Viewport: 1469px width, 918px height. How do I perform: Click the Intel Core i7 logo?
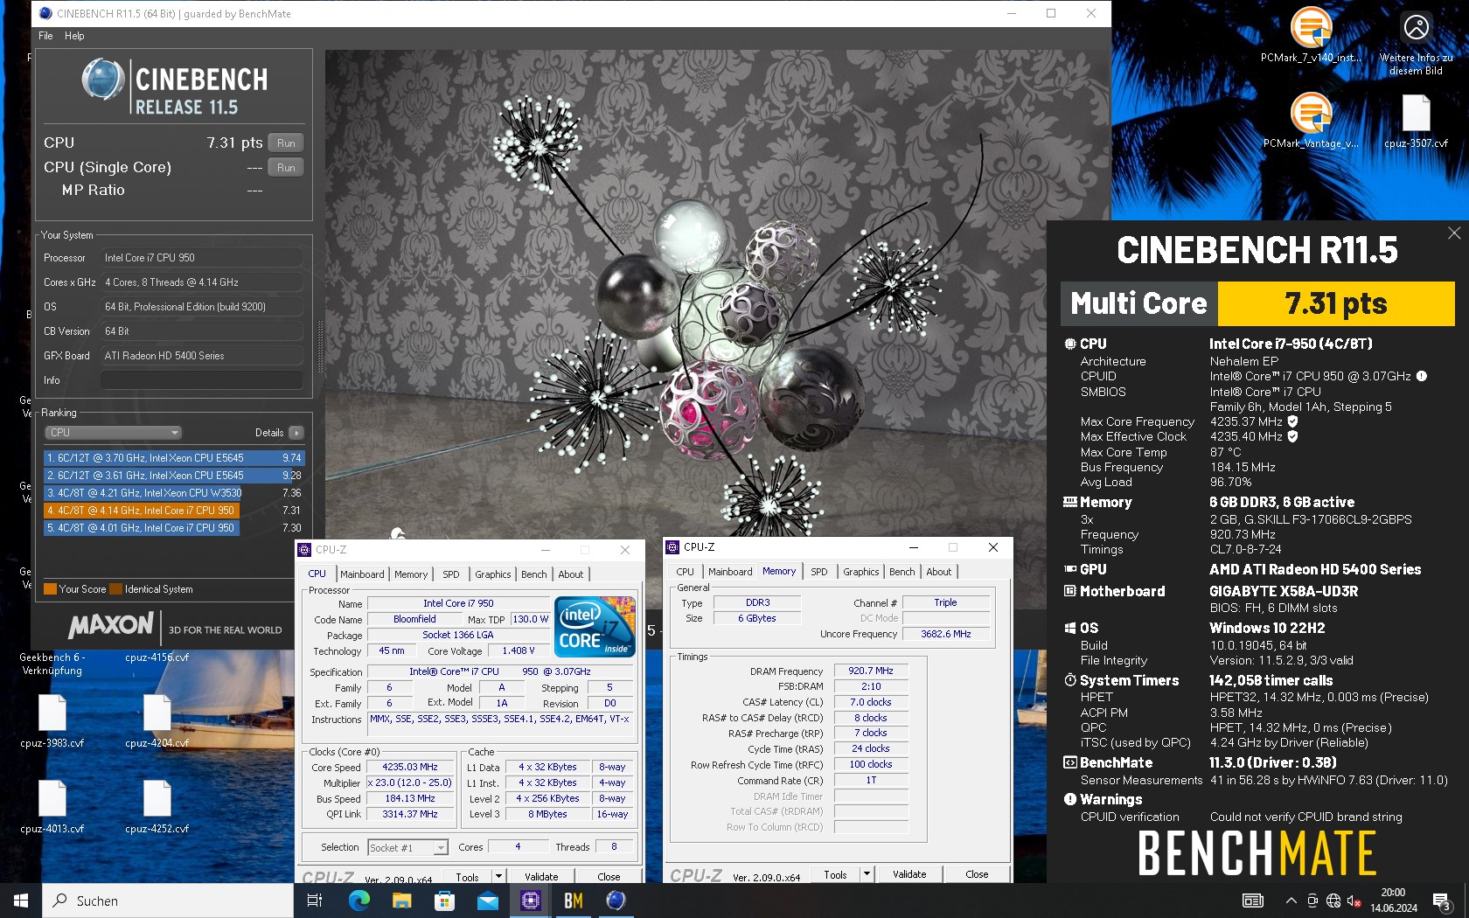[x=595, y=626]
